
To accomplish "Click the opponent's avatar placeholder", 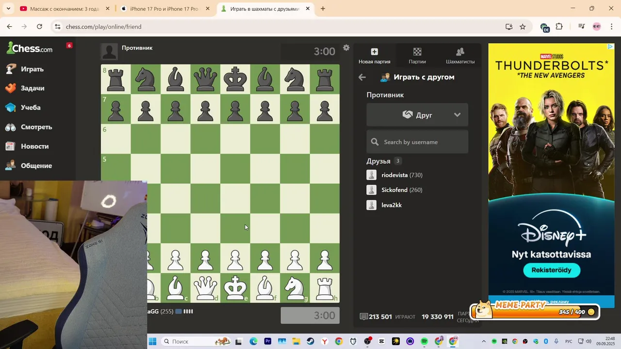I will (109, 51).
